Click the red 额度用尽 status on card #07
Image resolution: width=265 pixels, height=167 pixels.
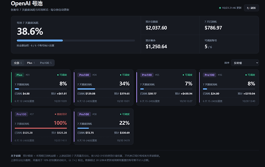pyautogui.click(x=61, y=114)
